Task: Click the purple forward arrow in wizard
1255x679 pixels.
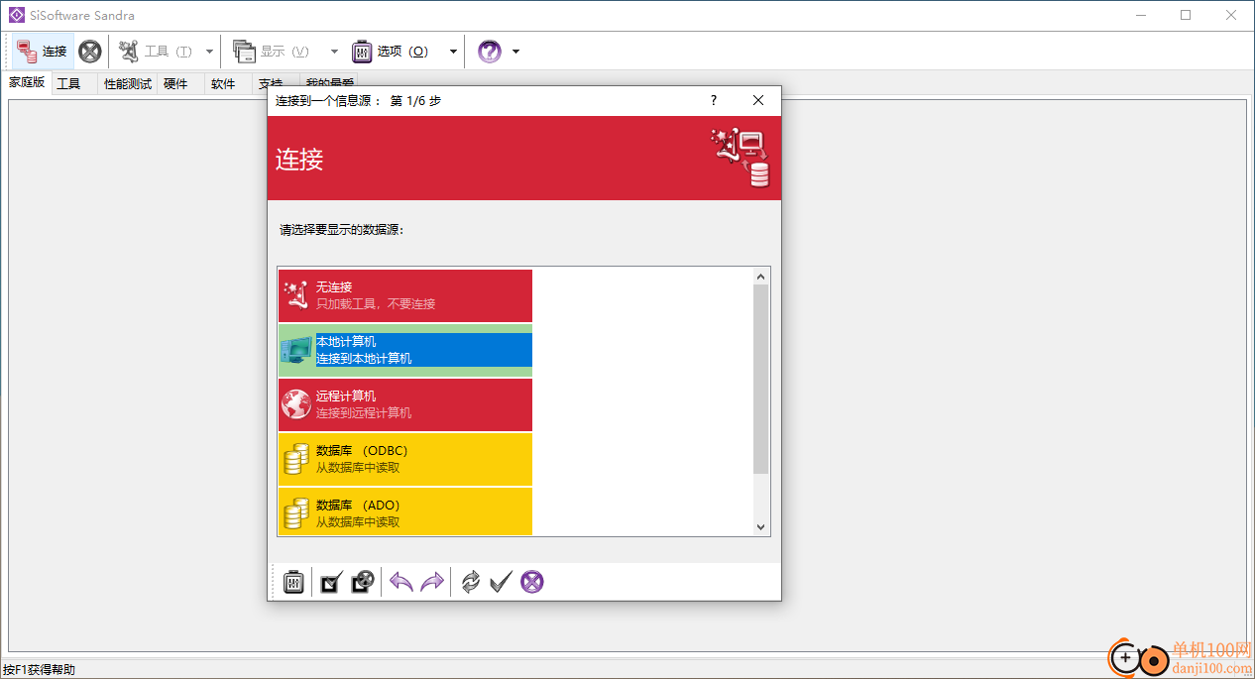Action: (432, 582)
